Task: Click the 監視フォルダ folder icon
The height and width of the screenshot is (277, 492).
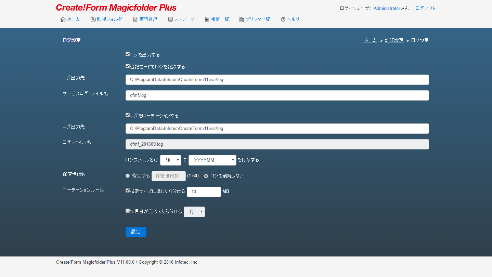Action: pos(93,19)
